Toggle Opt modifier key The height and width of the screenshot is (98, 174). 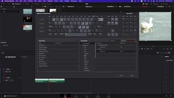(42, 27)
